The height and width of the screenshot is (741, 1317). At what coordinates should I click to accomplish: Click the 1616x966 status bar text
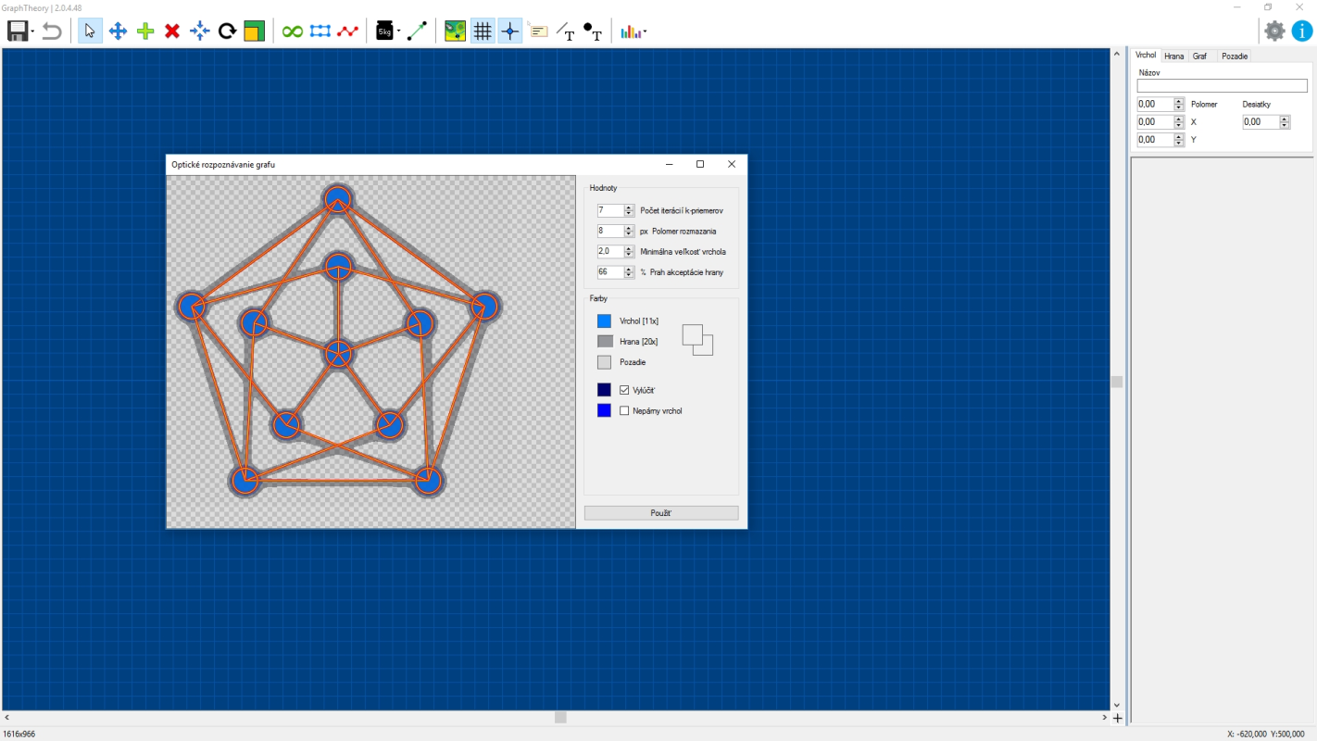pos(19,734)
